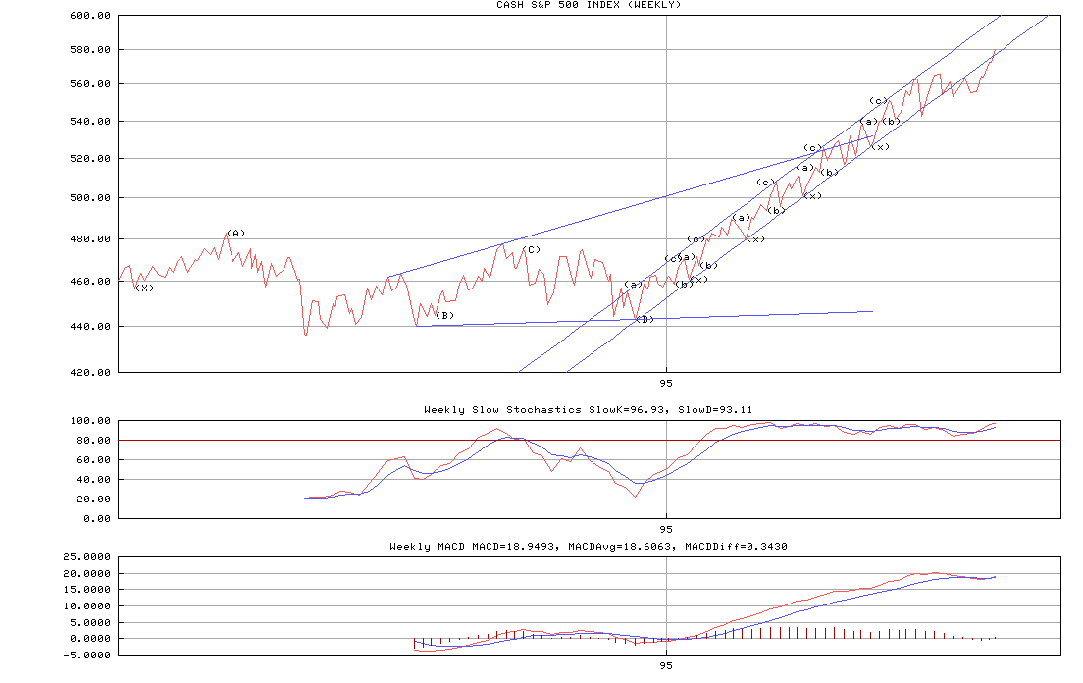Select the (A) wave label at the early peak

[235, 234]
